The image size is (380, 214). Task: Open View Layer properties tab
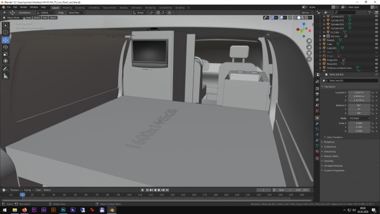coord(317,99)
